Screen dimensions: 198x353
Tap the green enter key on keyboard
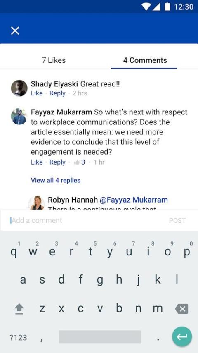[x=182, y=336]
